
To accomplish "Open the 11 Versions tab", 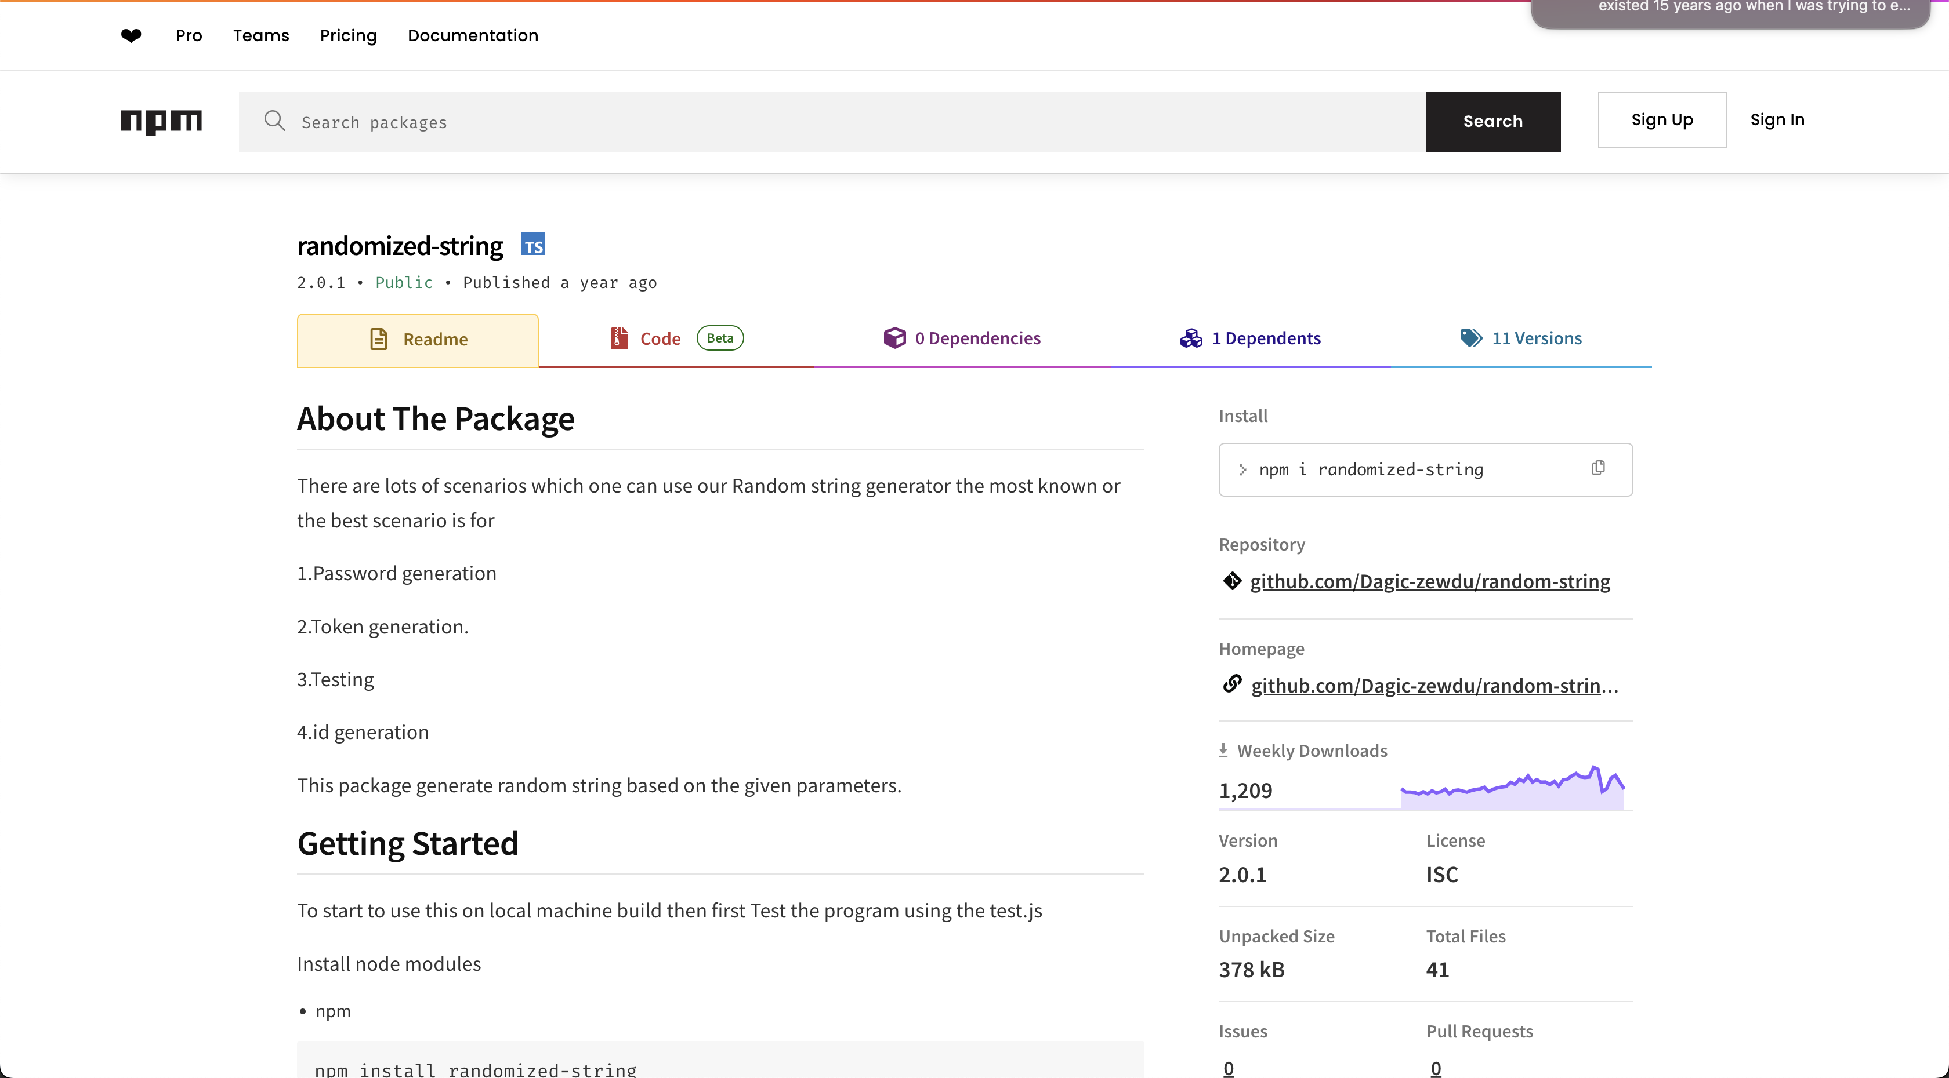I will pyautogui.click(x=1521, y=340).
